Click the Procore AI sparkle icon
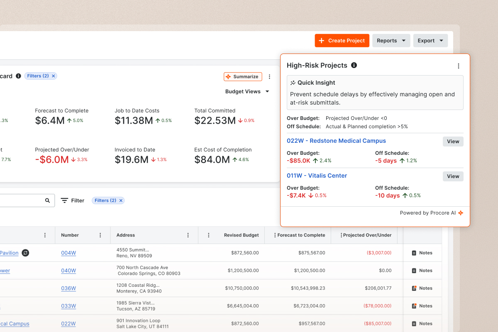The image size is (498, 332). (x=461, y=213)
